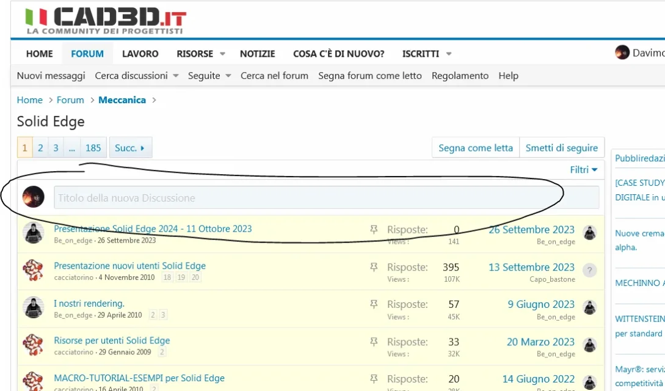This screenshot has width=665, height=391.
Task: Open Be_on_edge avatar on I nostri rendering row
Action: point(33,307)
